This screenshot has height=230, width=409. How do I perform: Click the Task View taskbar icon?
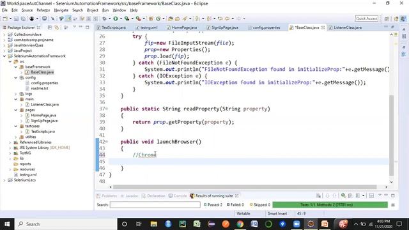139,224
